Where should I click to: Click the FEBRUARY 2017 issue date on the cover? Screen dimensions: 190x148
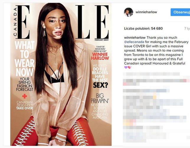[101, 40]
